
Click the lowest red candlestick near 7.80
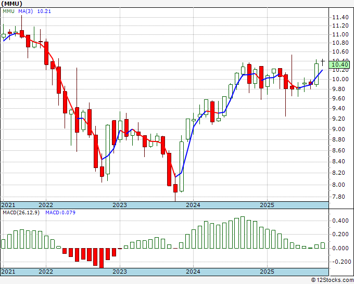pos(175,188)
